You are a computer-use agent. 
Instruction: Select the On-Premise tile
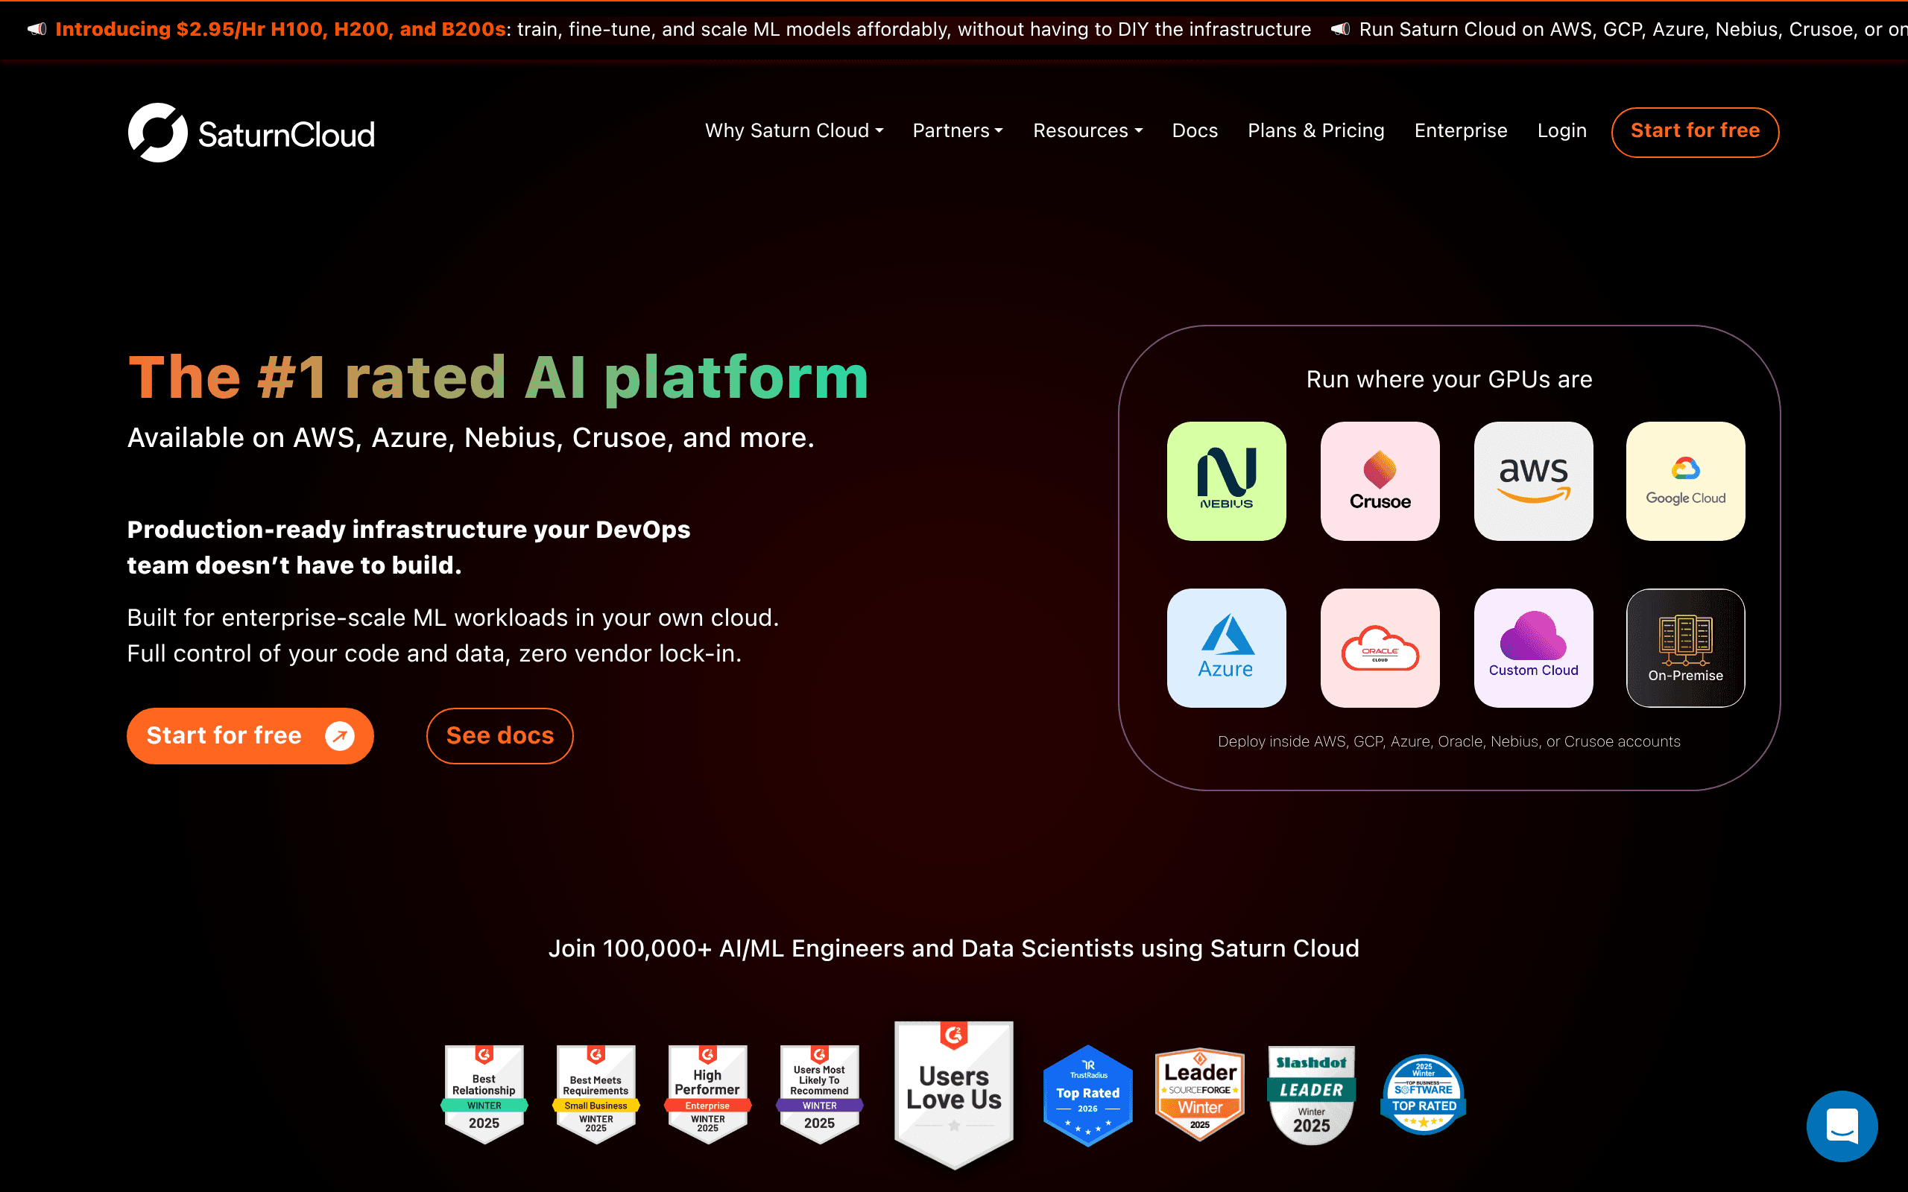point(1686,648)
